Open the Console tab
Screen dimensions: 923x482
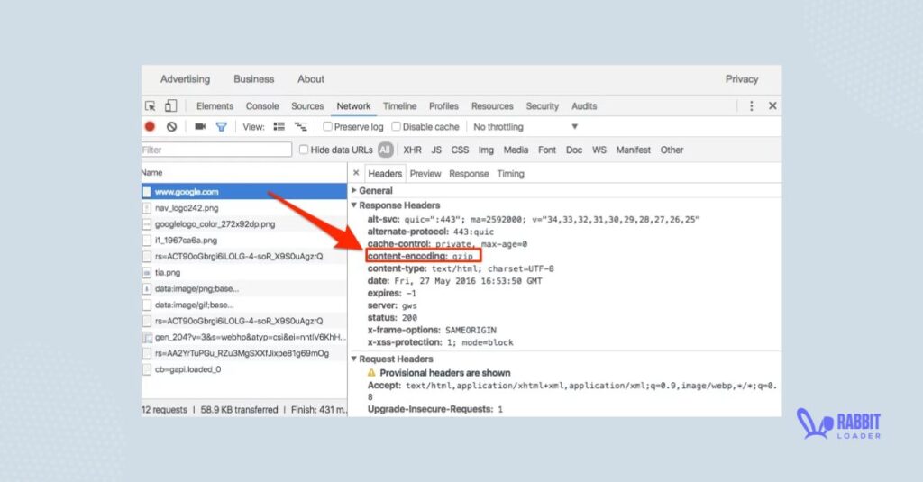point(262,106)
